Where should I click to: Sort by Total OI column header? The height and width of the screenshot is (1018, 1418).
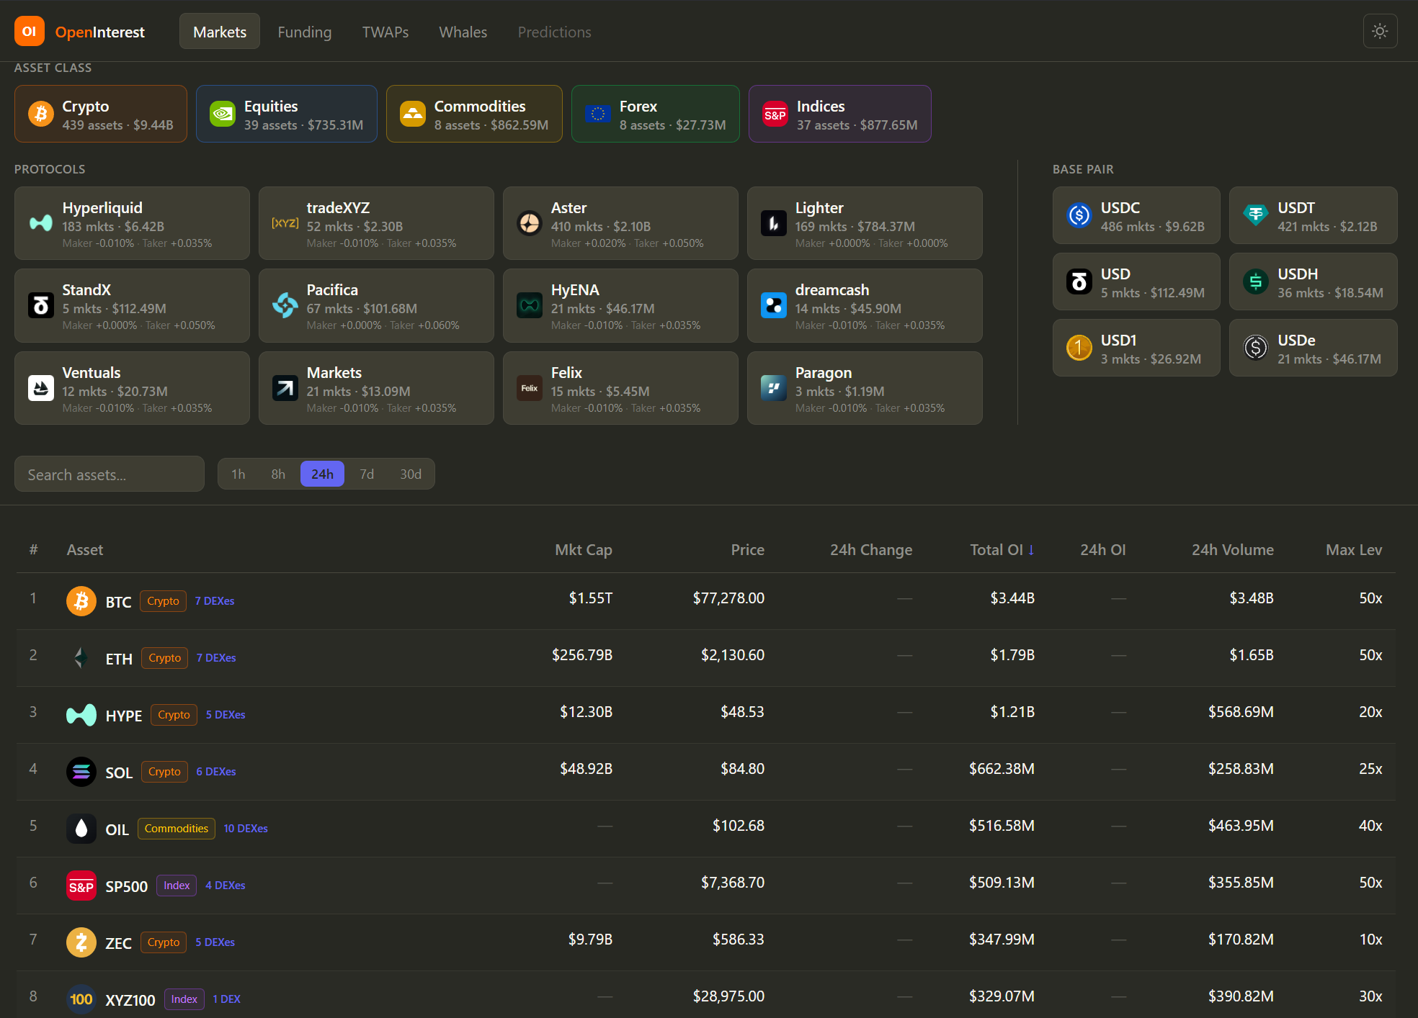coord(1002,549)
